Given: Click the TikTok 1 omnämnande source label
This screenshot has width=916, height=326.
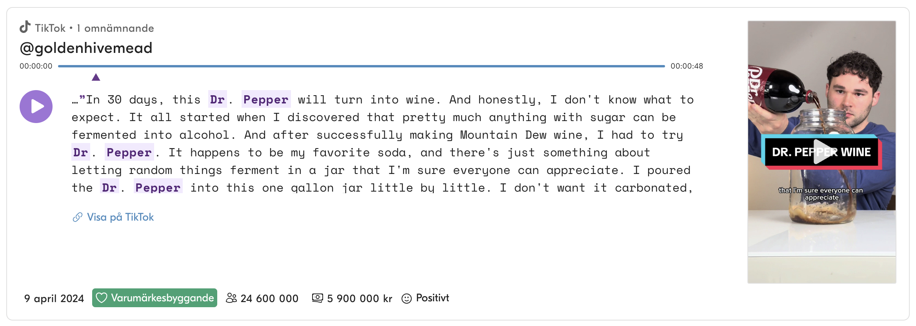Looking at the screenshot, I should point(95,28).
